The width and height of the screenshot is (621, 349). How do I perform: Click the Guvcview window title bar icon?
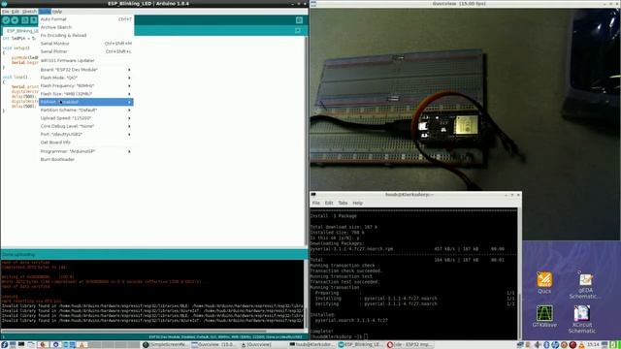pos(313,3)
